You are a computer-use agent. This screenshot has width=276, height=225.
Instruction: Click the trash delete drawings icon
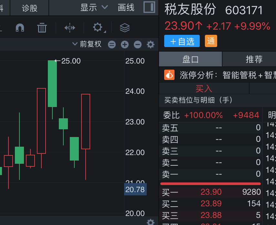point(42,28)
